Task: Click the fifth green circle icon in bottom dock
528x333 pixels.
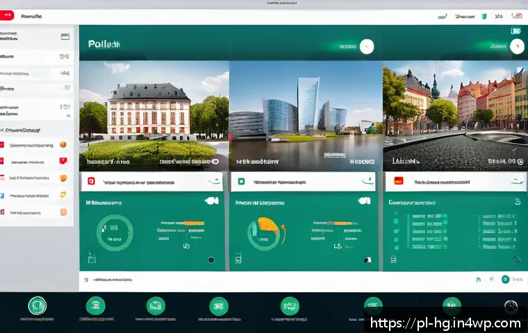Action: (x=290, y=306)
